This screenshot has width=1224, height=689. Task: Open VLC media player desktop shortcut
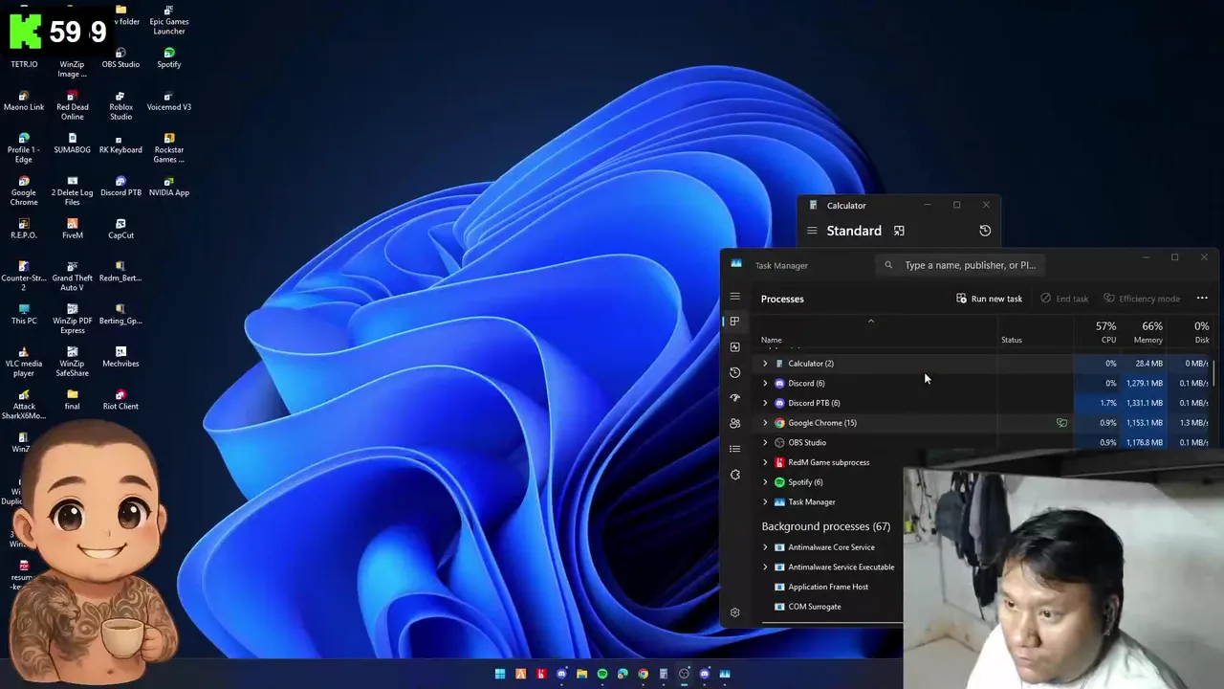24,362
